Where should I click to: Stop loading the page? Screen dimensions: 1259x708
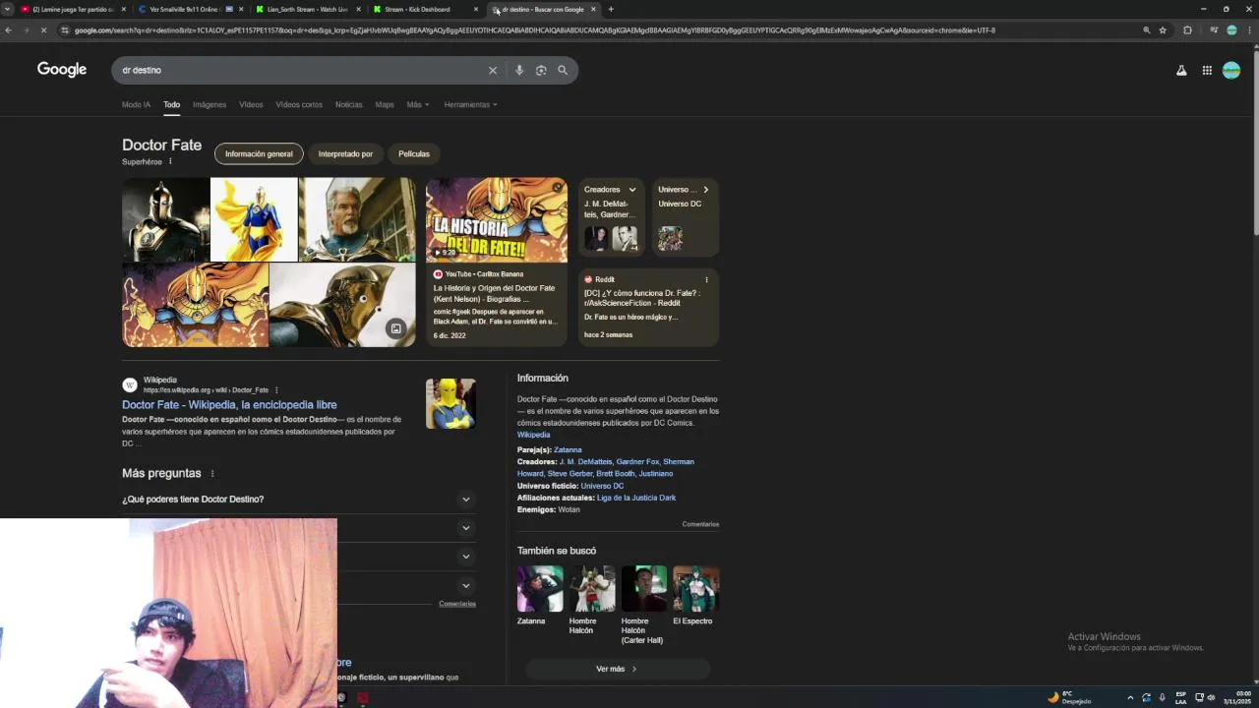[x=44, y=30]
